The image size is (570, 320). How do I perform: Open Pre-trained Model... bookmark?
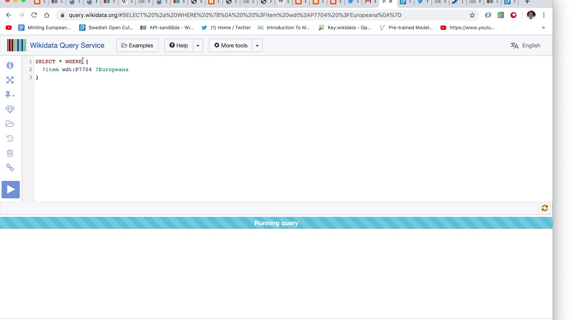(406, 28)
